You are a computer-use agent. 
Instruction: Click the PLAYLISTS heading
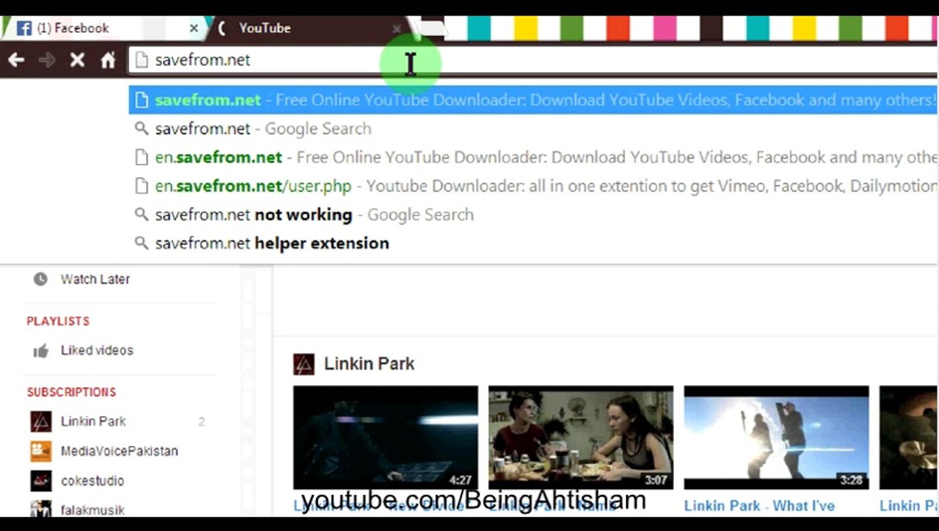tap(58, 321)
